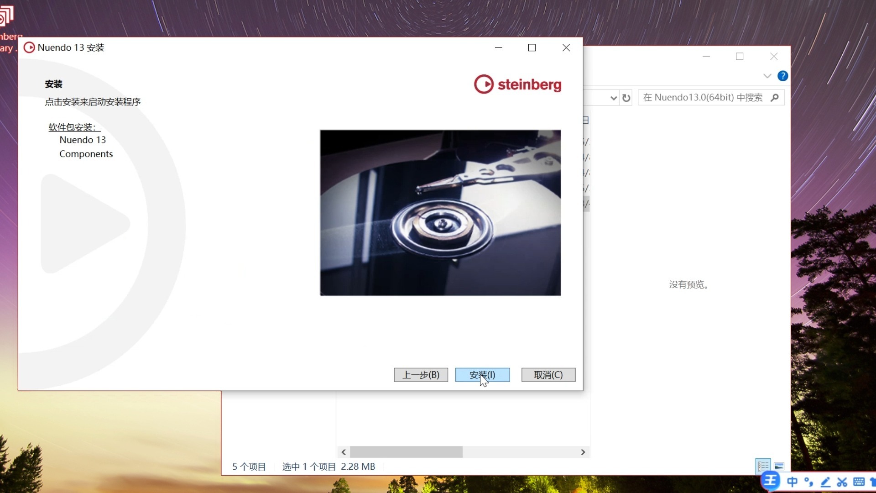This screenshot has height=493, width=876.
Task: Refresh the Explorer folder view
Action: [x=626, y=98]
